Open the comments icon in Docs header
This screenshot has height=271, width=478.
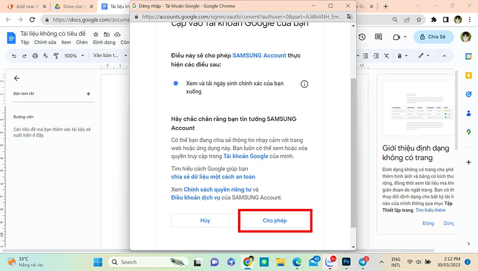click(378, 37)
